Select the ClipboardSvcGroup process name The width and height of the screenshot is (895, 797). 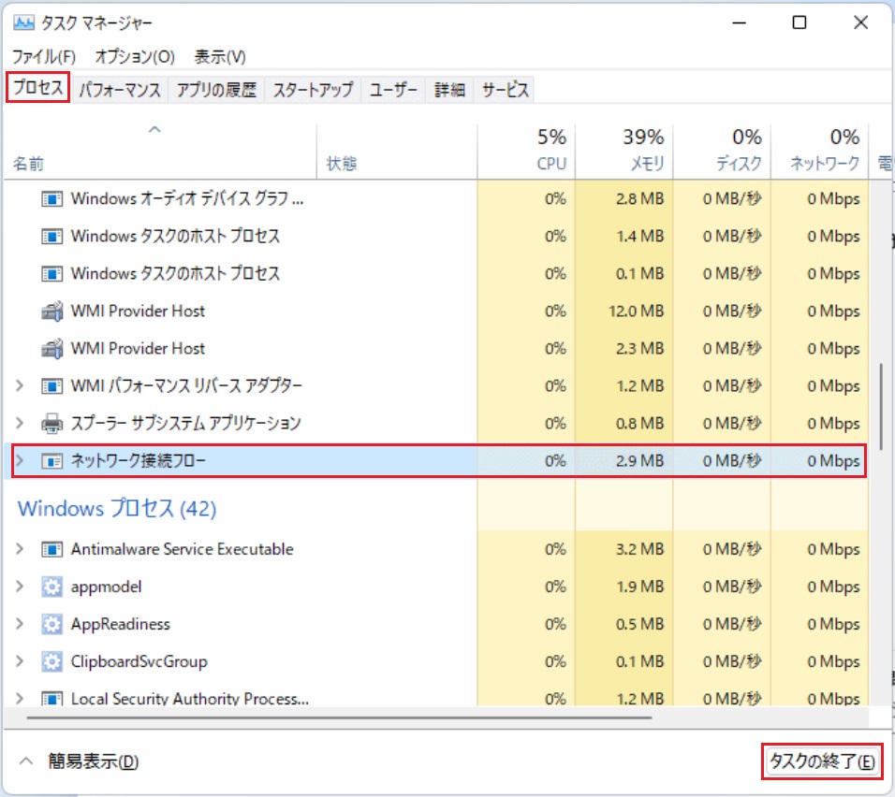[x=139, y=661]
